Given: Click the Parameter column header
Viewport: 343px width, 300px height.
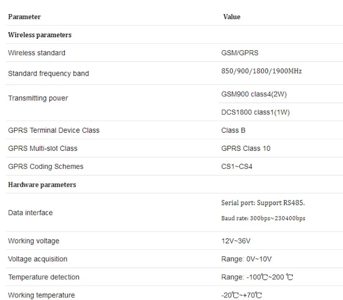Looking at the screenshot, I should [x=24, y=17].
